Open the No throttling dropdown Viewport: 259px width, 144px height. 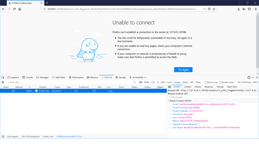tap(244, 82)
